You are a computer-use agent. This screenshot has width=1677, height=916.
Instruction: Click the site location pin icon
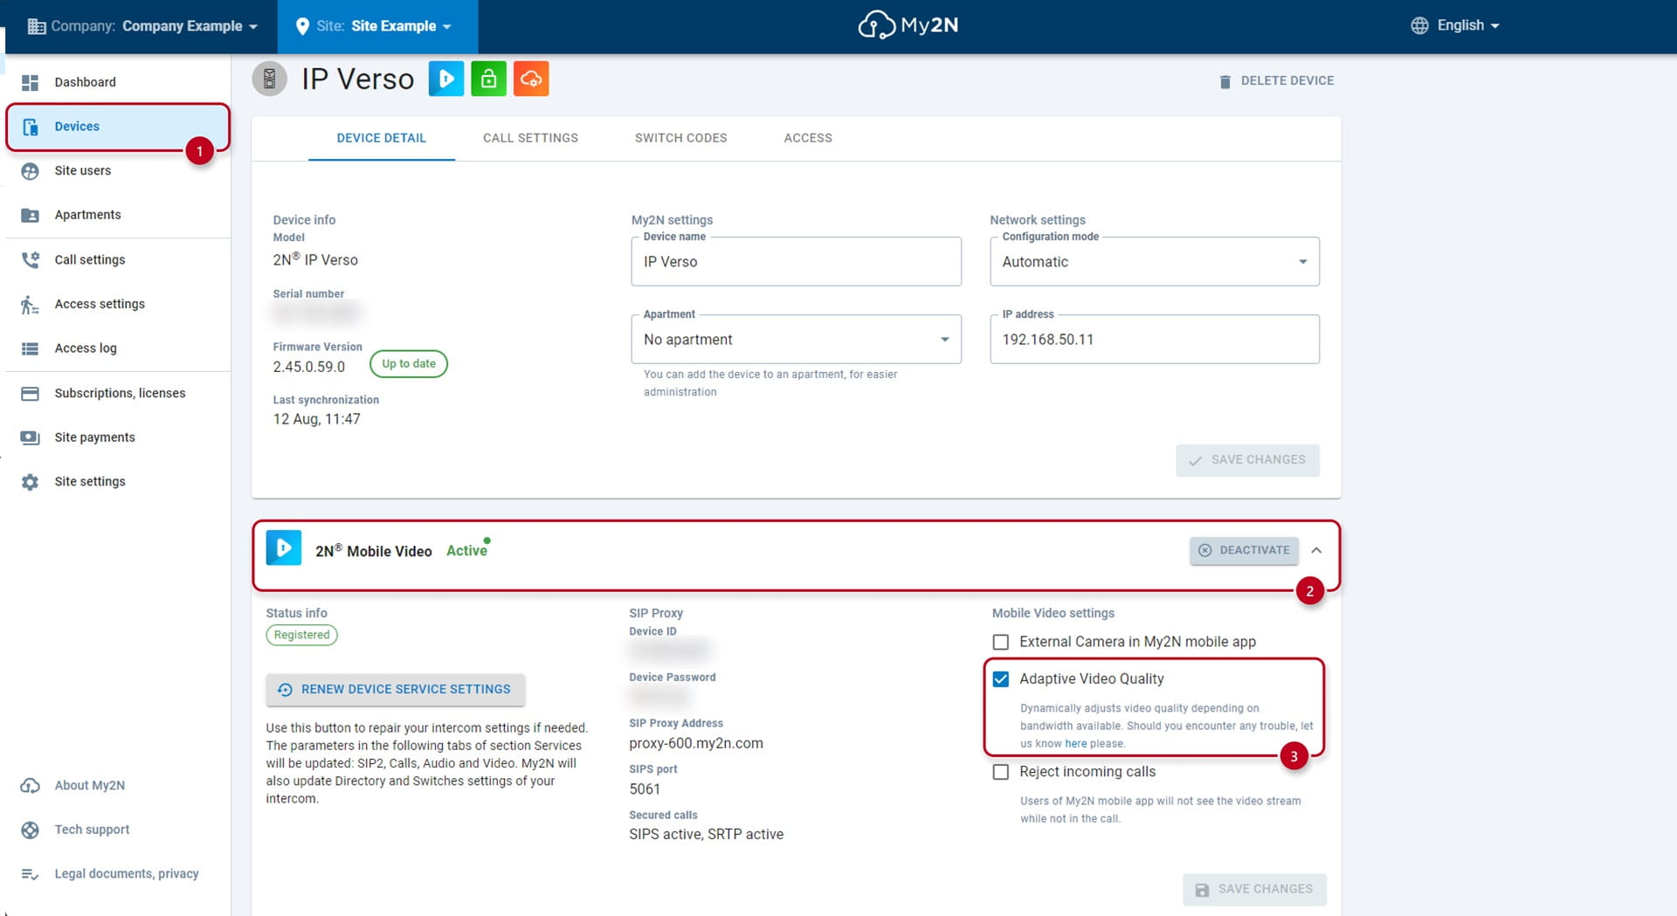click(x=302, y=26)
